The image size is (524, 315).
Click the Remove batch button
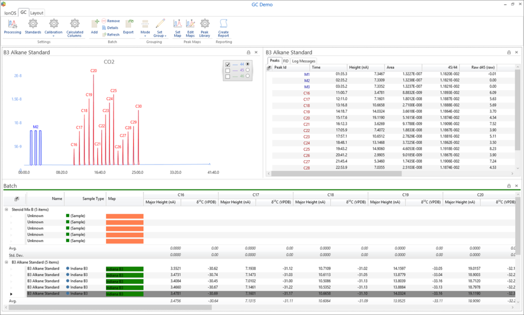(111, 21)
